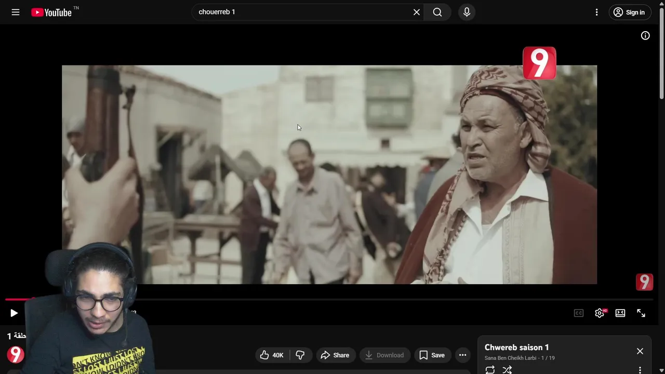Close the Chwereb saison 1 playlist panel

640,351
